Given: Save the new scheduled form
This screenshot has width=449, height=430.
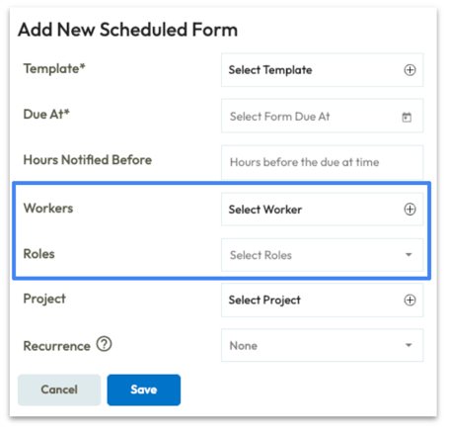Looking at the screenshot, I should 144,389.
